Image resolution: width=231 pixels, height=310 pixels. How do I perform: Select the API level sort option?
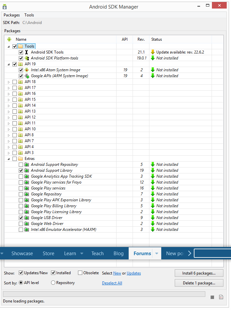point(21,283)
